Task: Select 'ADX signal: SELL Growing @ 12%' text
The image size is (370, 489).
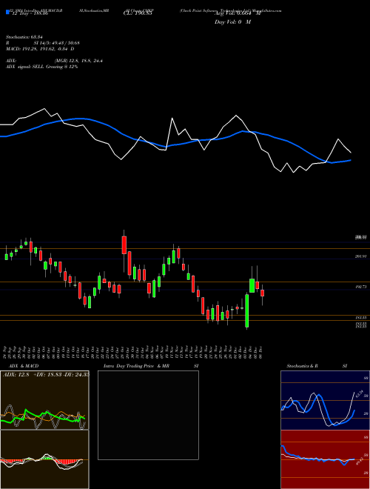Action: click(41, 67)
